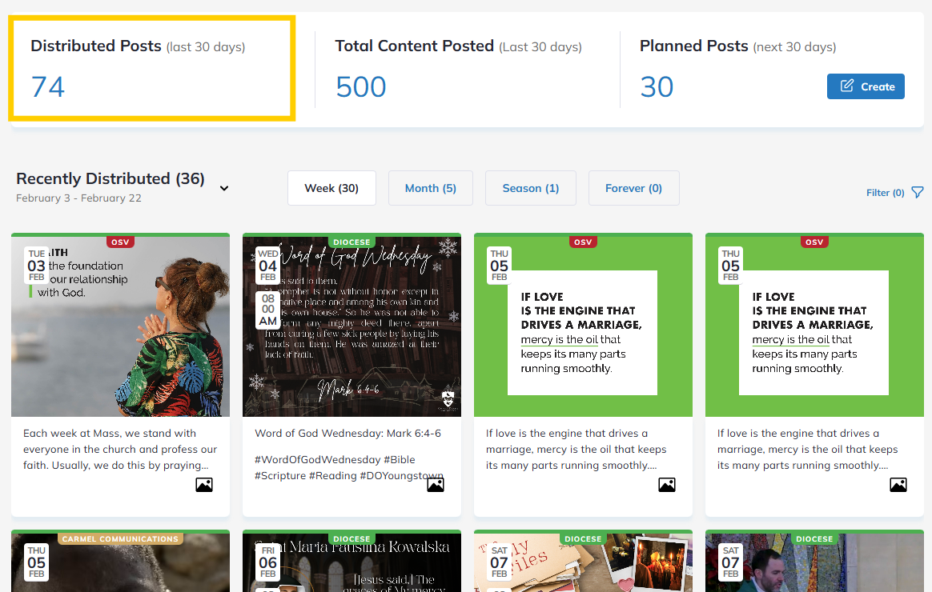Click the red OSV badge on Faith post
Image resolution: width=932 pixels, height=592 pixels.
click(x=120, y=242)
